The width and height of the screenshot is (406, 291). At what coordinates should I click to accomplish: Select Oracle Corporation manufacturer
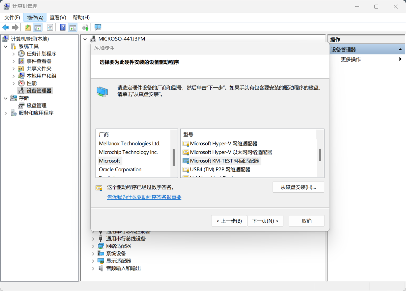[120, 169]
